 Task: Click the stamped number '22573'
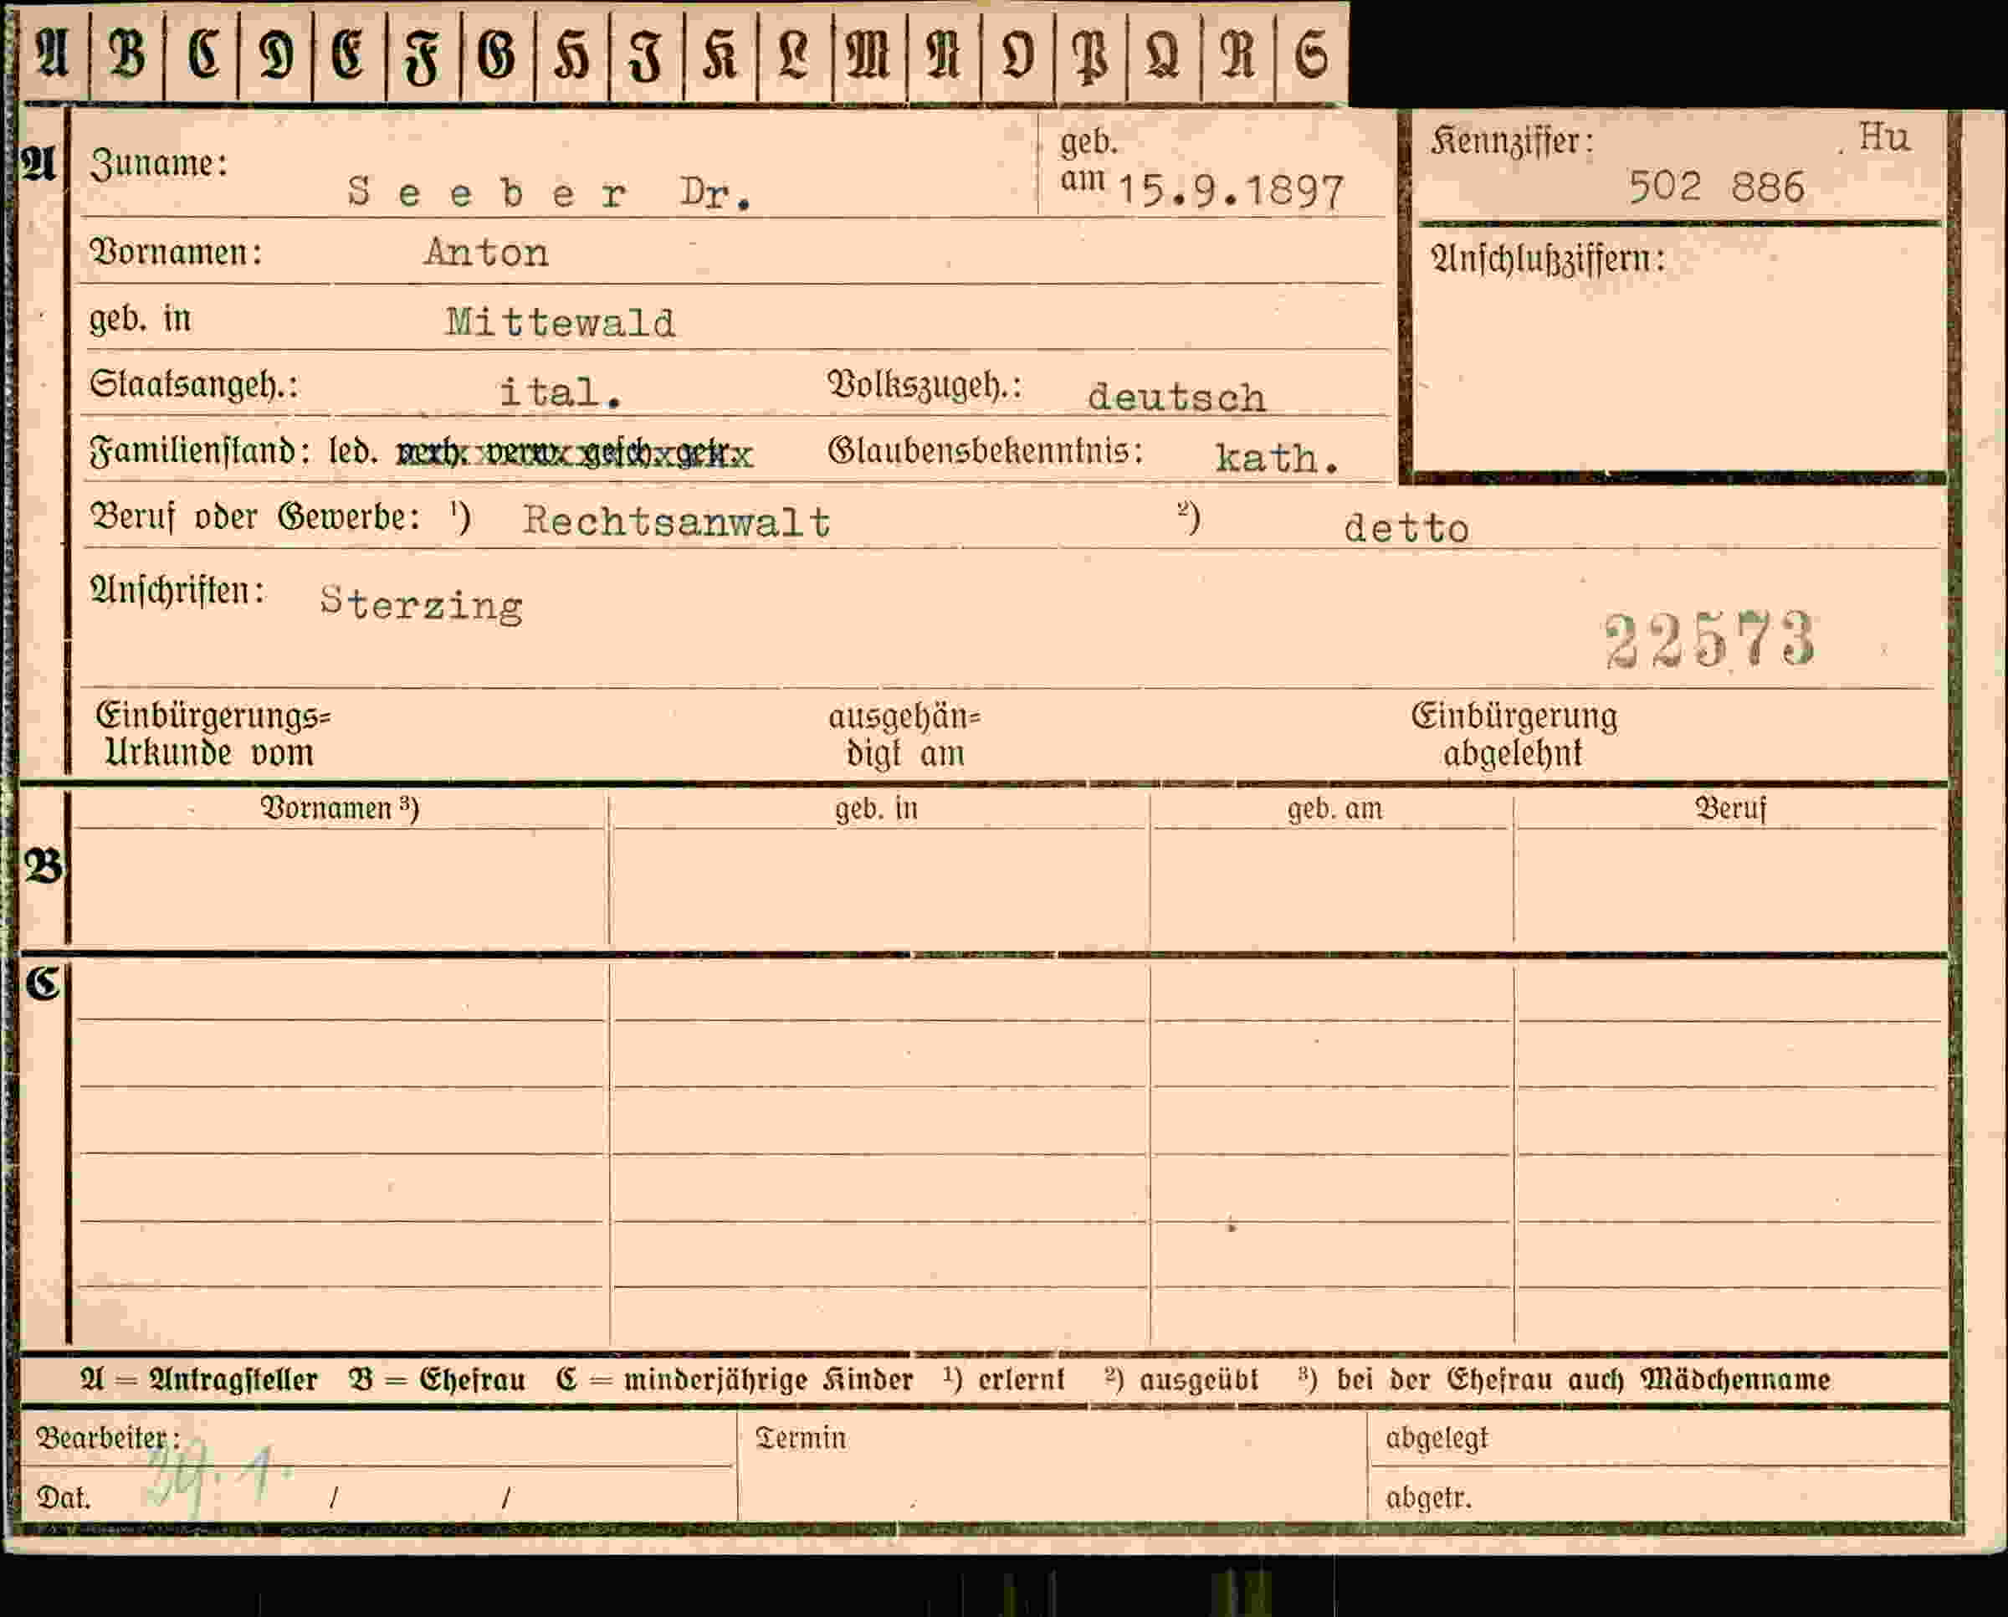1710,640
